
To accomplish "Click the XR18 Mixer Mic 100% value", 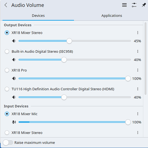I will 137,122.
